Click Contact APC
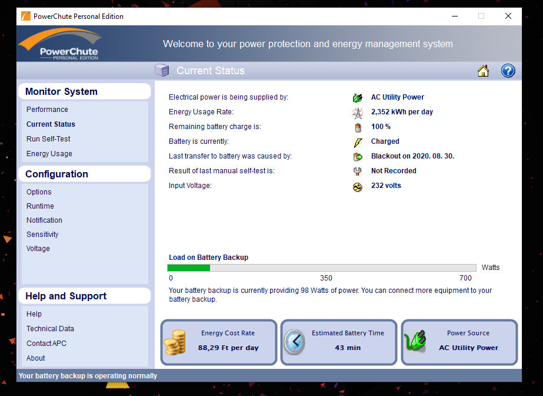This screenshot has width=543, height=396. click(x=46, y=344)
